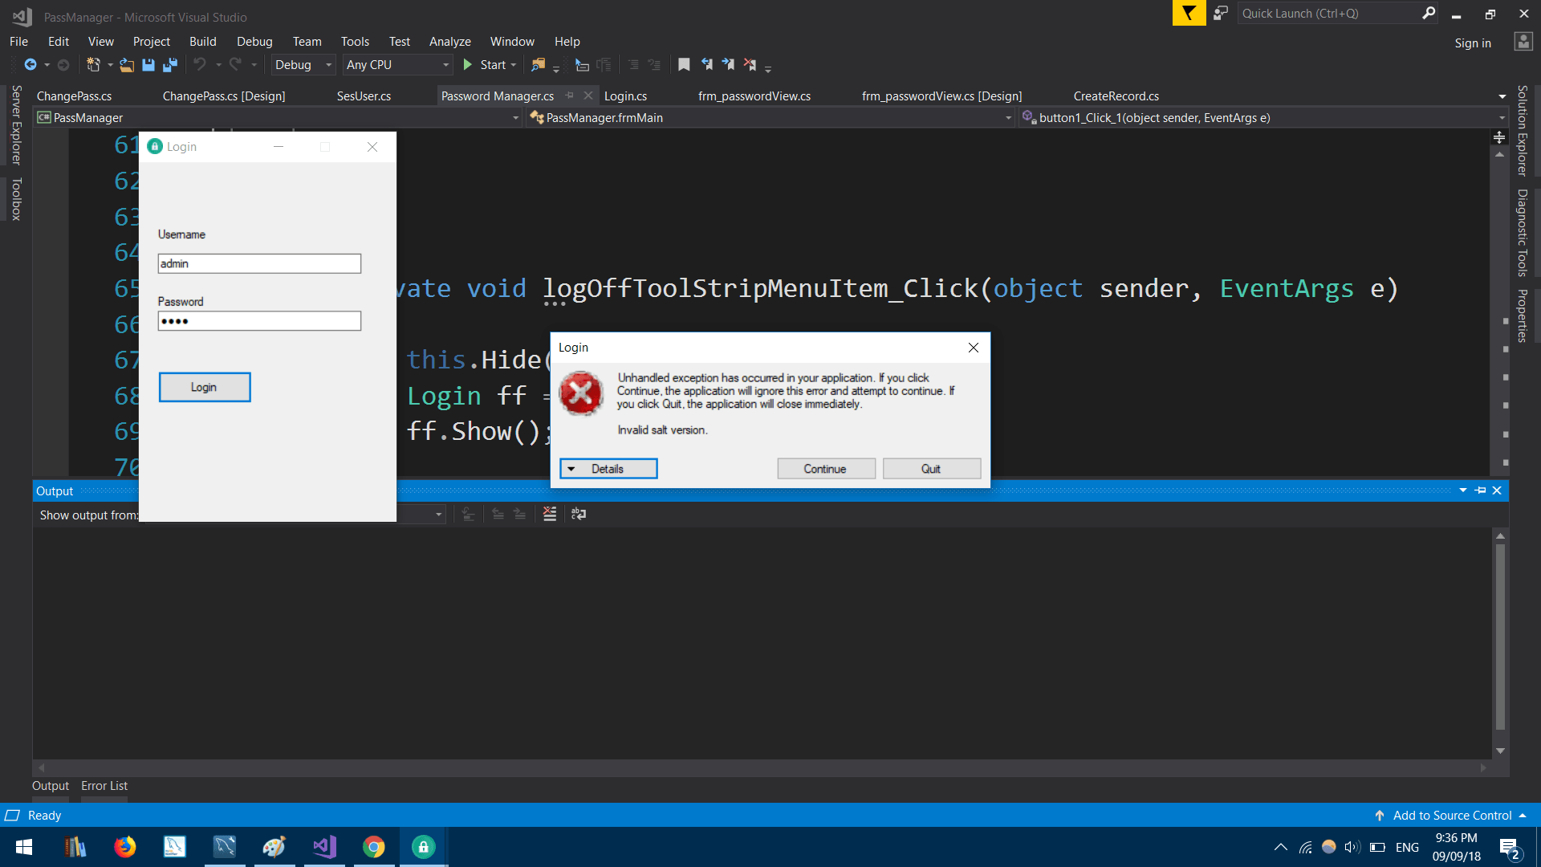Open the Analyze menu
1541x867 pixels.
click(449, 42)
